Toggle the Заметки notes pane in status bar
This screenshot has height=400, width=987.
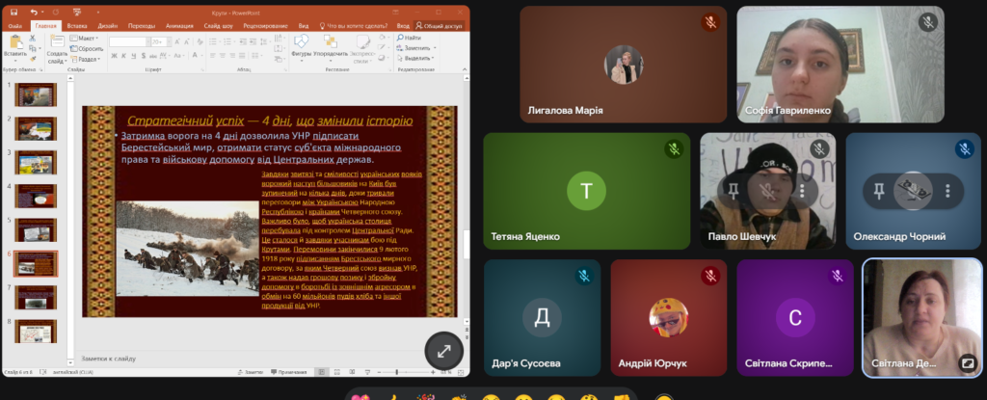[252, 372]
